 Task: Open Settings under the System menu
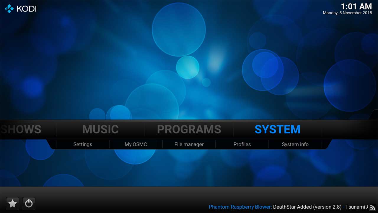coord(83,144)
